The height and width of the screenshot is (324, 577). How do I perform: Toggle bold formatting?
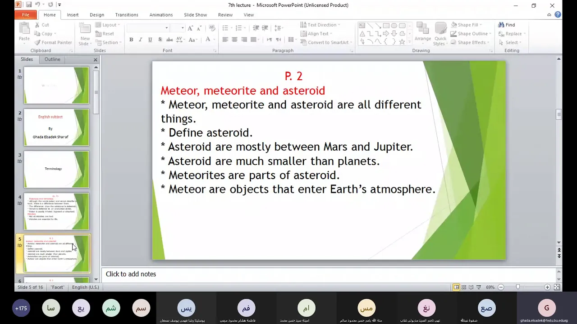coord(131,40)
